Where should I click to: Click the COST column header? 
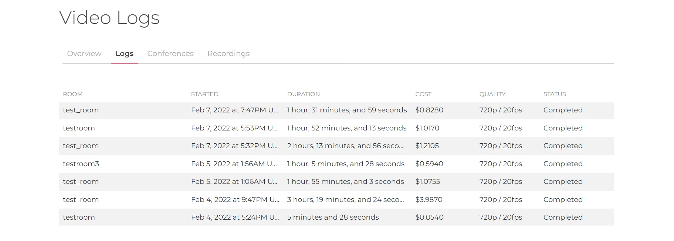click(x=423, y=94)
